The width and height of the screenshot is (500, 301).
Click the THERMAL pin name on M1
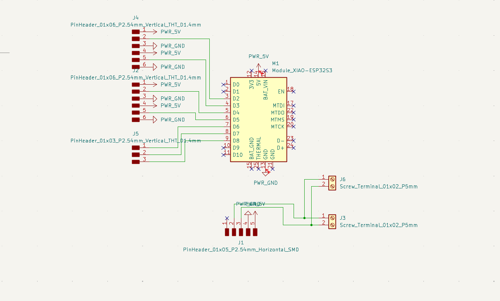coord(259,148)
